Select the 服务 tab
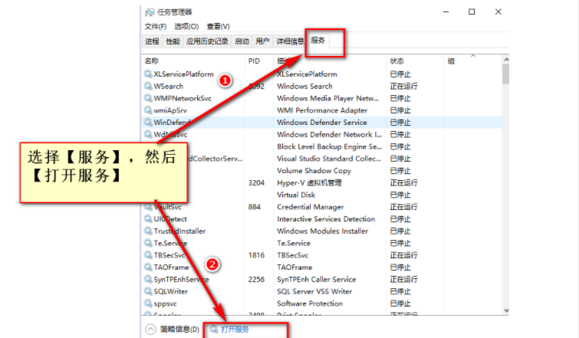This screenshot has width=579, height=338. click(318, 40)
